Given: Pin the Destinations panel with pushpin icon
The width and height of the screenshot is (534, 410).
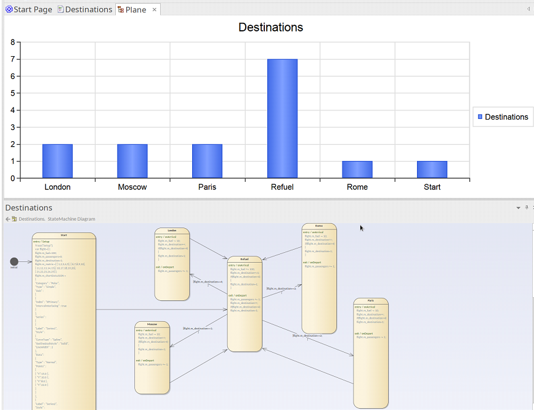Looking at the screenshot, I should (527, 208).
